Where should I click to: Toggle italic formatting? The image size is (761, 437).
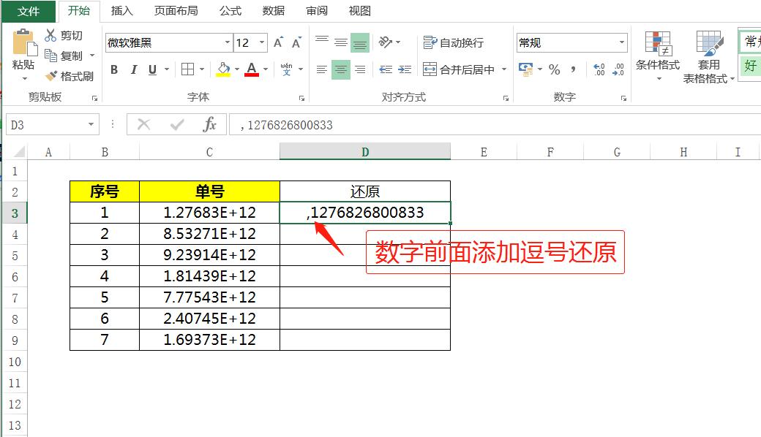pyautogui.click(x=133, y=69)
